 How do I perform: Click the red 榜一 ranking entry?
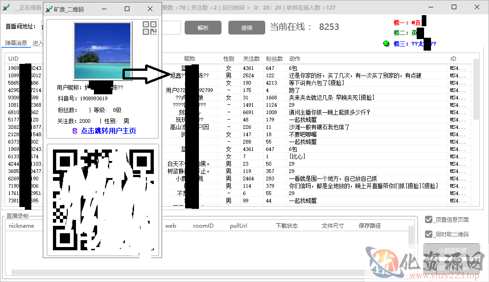410,23
